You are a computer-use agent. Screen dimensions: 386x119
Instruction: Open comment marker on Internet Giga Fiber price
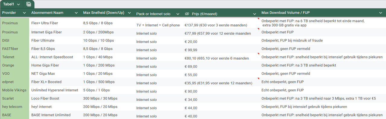pyautogui.click(x=258, y=29)
